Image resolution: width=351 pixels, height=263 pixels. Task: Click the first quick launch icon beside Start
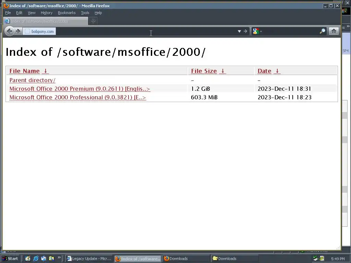28,259
